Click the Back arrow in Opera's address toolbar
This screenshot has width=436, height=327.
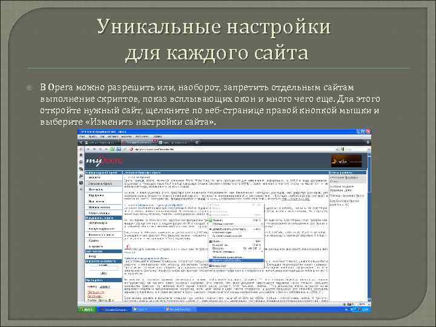pos(88,149)
